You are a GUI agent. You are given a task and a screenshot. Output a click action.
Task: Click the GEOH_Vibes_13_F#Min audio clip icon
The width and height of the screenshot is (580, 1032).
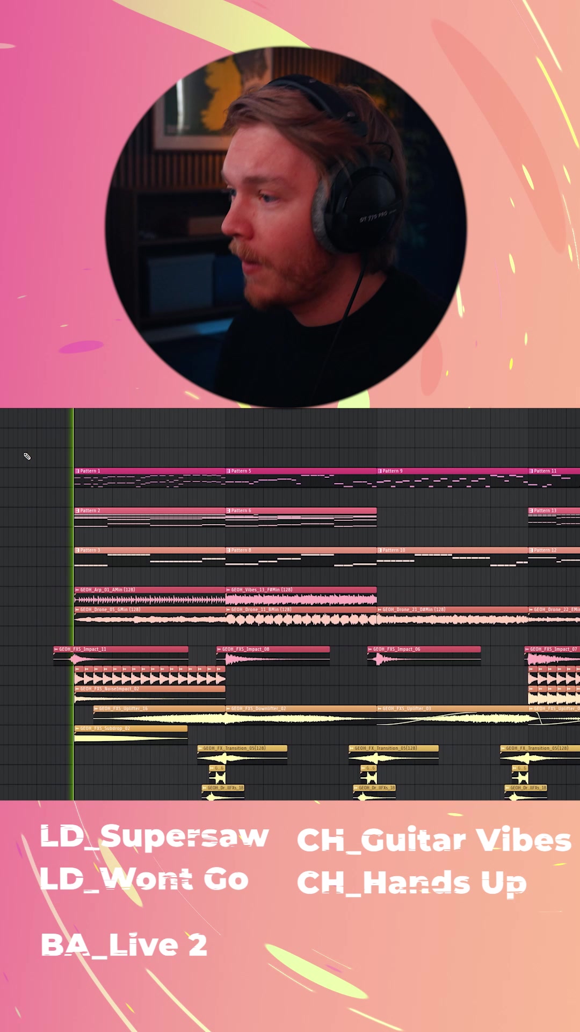[228, 590]
